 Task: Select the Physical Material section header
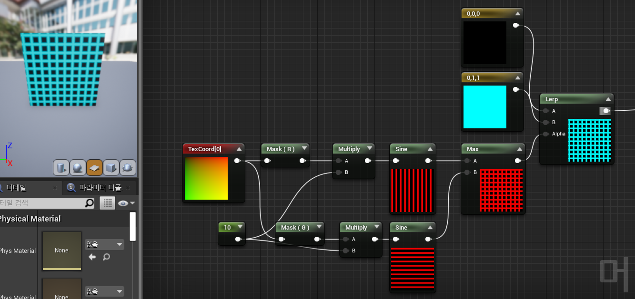click(x=30, y=219)
